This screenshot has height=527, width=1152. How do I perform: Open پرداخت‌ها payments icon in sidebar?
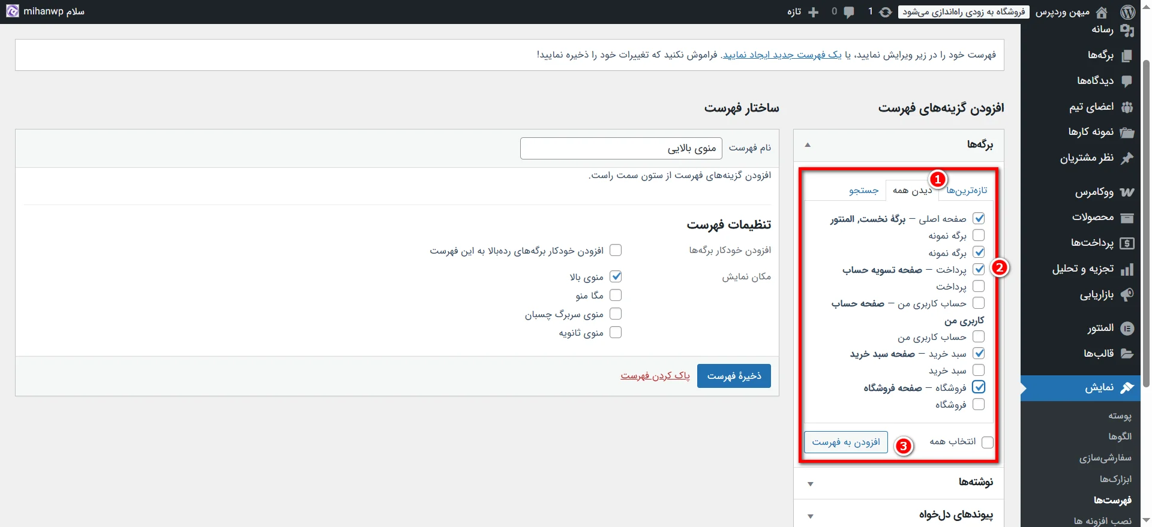(x=1127, y=243)
